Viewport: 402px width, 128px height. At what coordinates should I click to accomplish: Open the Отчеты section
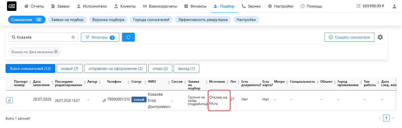[34, 6]
